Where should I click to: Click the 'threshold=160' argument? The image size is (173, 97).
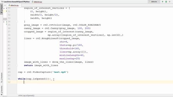tap(69, 48)
